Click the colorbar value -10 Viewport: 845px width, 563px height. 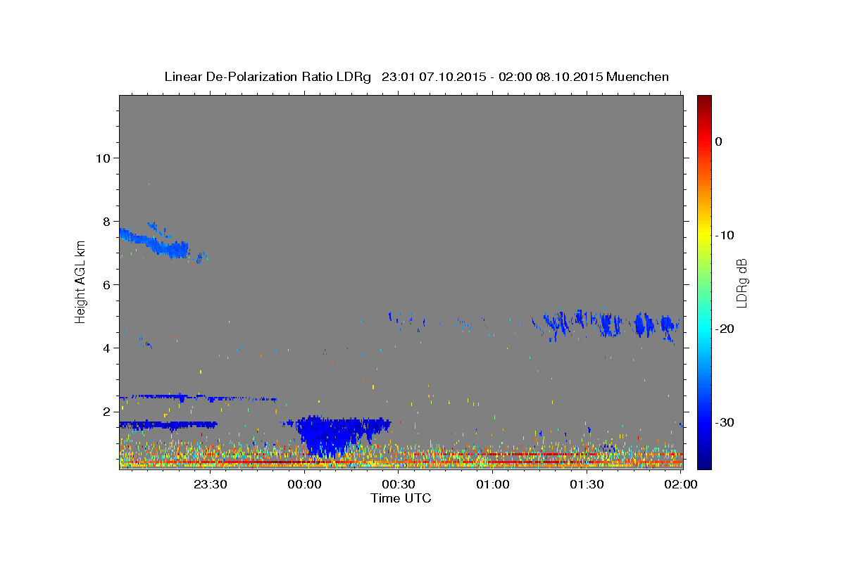[x=725, y=235]
